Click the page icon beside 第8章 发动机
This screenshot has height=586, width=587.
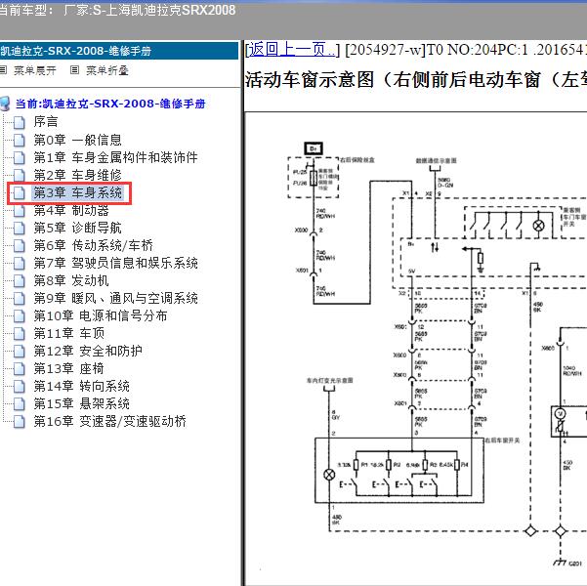point(20,281)
